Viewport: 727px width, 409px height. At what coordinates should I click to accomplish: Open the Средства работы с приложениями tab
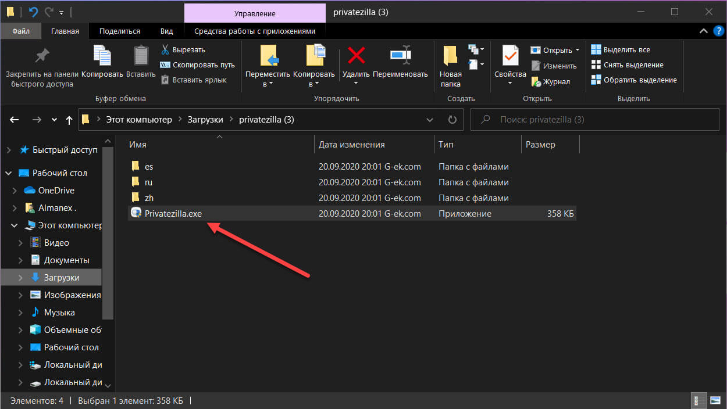tap(255, 31)
